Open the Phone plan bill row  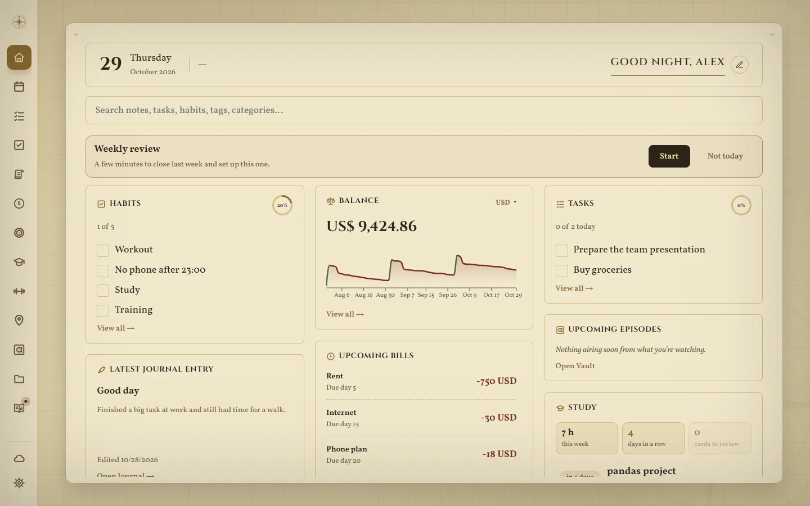pos(421,454)
